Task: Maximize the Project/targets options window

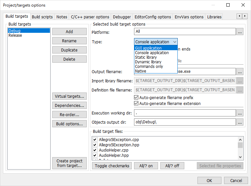Action: (228, 5)
